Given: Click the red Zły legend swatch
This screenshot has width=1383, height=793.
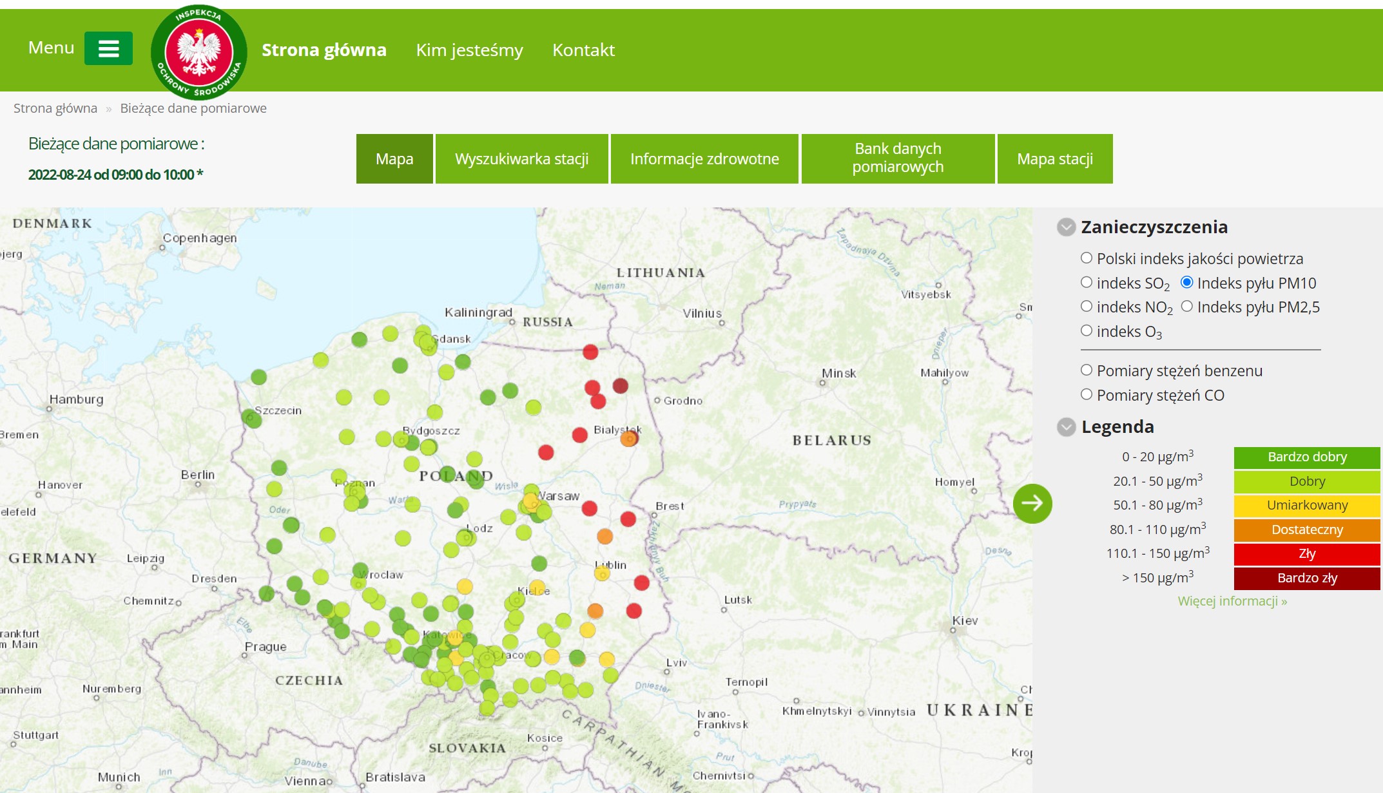Looking at the screenshot, I should 1306,554.
